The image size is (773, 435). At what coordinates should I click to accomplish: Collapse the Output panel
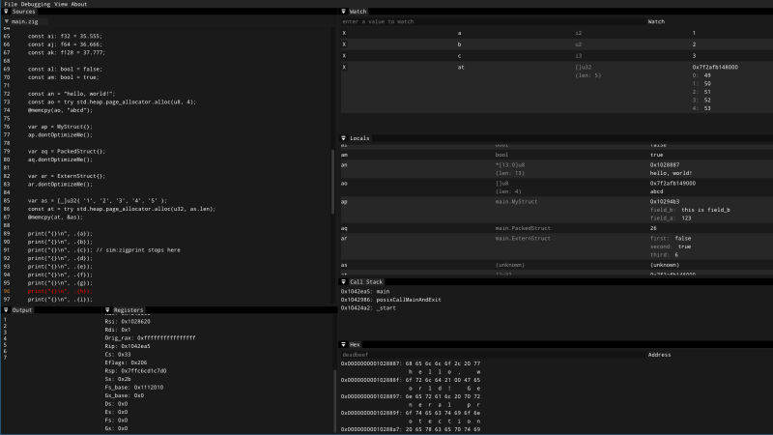(x=6, y=309)
